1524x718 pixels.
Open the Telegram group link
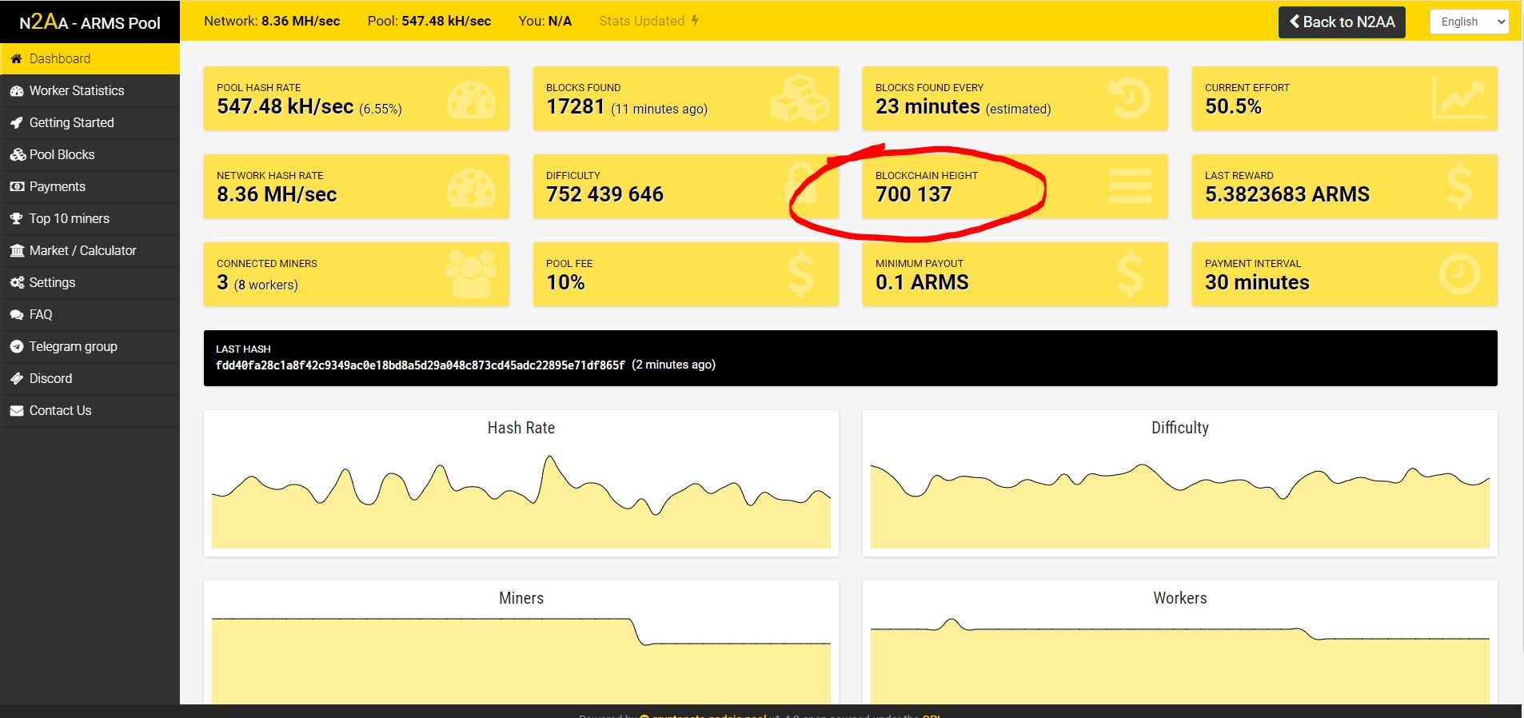pyautogui.click(x=90, y=346)
